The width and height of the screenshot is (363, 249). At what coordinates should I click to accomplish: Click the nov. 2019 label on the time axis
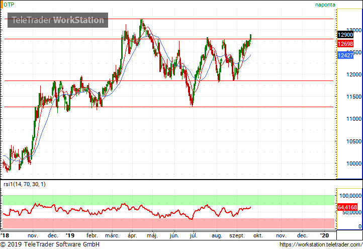[281, 236]
